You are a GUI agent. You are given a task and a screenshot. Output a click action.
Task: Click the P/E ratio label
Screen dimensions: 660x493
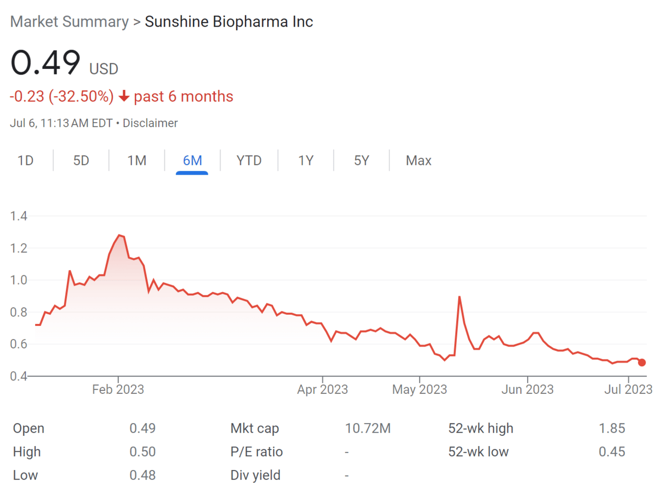[x=256, y=452]
